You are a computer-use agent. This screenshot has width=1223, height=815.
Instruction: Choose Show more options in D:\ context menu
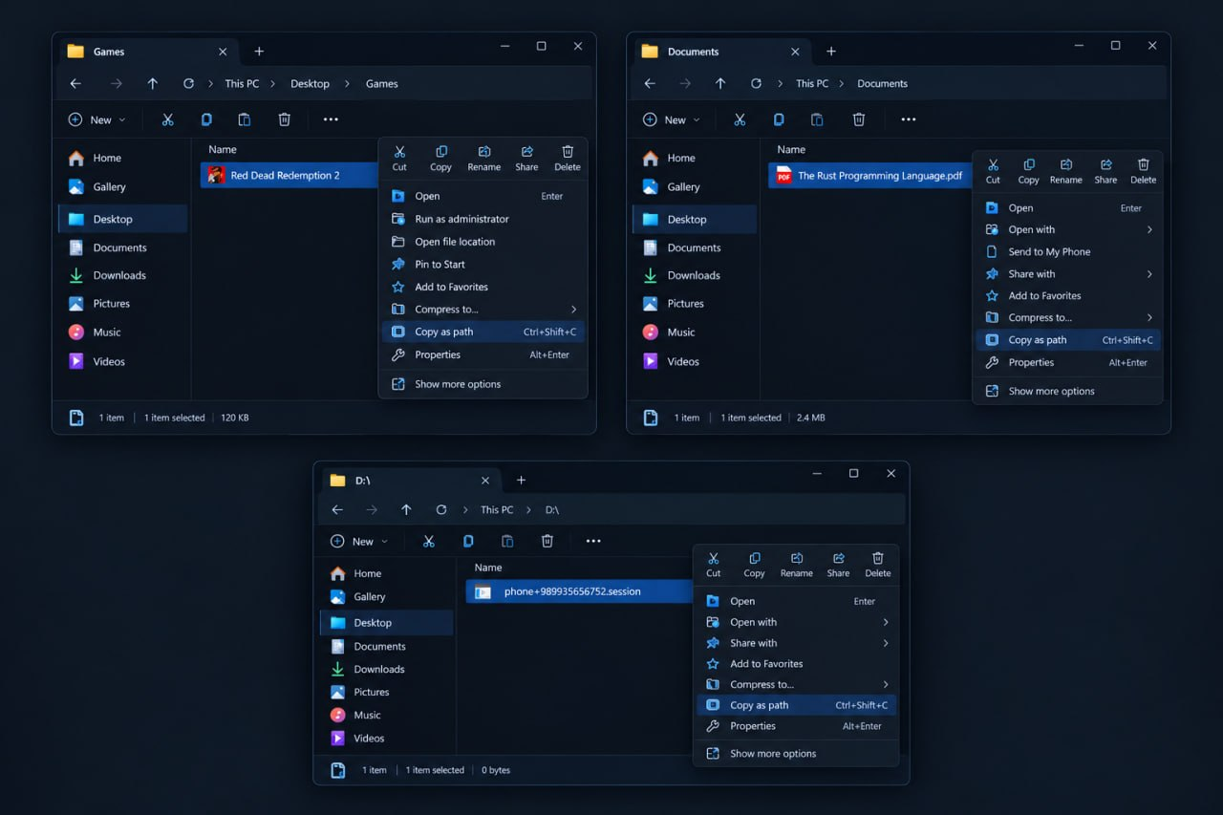(x=796, y=754)
